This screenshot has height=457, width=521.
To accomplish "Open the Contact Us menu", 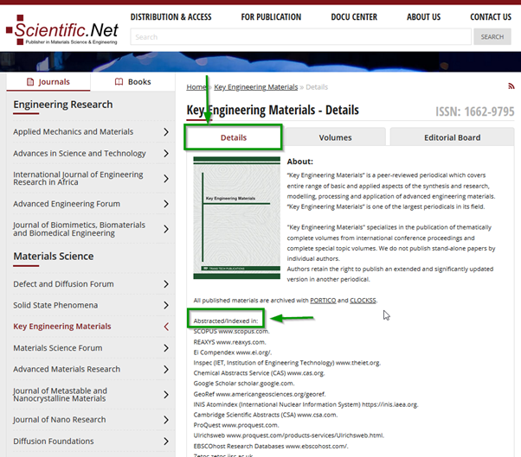I will tap(491, 17).
